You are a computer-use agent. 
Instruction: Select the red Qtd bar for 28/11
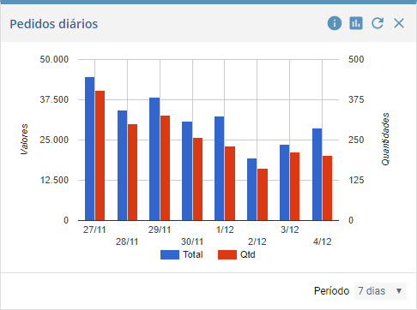click(132, 172)
